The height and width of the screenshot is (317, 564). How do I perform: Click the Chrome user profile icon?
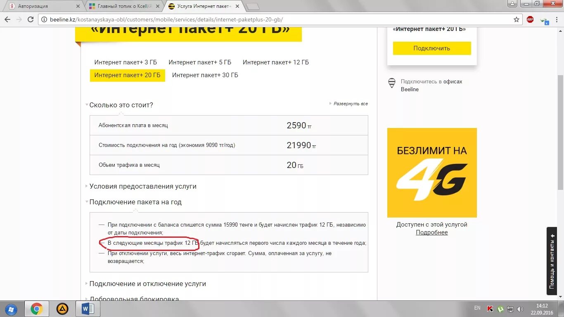512,4
